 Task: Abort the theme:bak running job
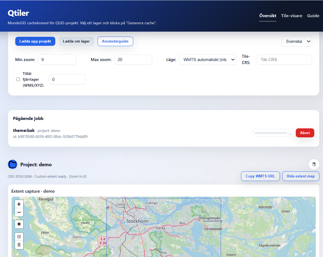pyautogui.click(x=305, y=133)
